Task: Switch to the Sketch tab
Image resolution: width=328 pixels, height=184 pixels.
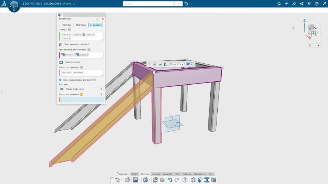Action: [135, 174]
